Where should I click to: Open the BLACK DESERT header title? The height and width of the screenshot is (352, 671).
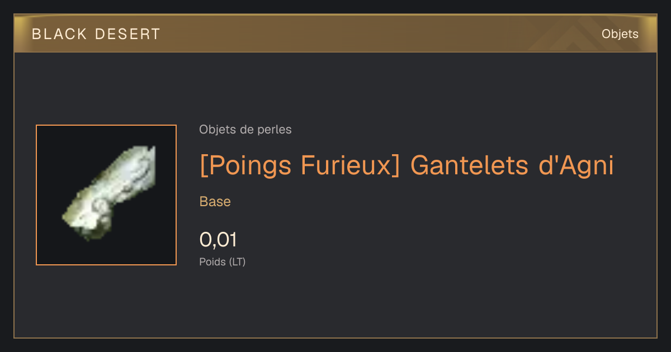point(96,34)
